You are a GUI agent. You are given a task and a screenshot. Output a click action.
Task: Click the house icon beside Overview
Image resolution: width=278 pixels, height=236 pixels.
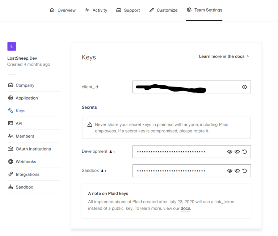52,10
